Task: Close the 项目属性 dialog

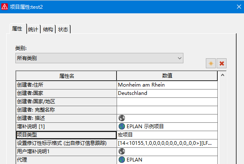Action: pos(239,7)
